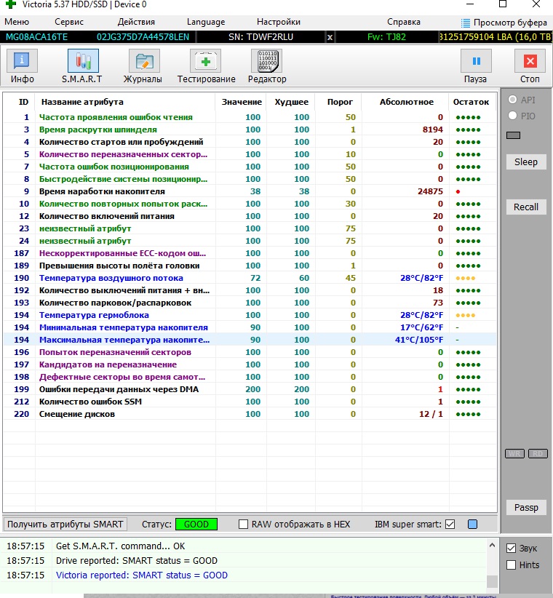Switch to the S.M.A.R.T view
The height and width of the screenshot is (598, 553).
pos(83,66)
